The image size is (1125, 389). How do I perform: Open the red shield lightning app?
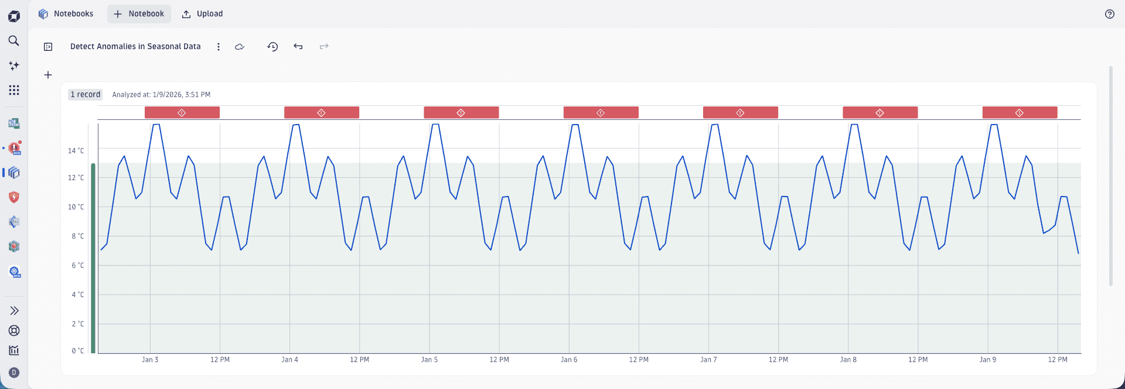pos(14,197)
